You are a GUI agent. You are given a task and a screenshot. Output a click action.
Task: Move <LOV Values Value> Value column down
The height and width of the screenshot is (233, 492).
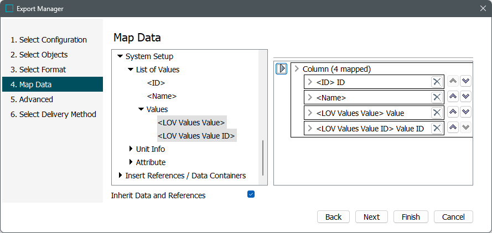click(x=465, y=113)
